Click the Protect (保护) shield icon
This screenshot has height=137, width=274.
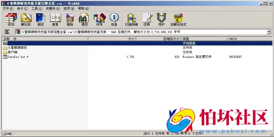[x=161, y=19]
